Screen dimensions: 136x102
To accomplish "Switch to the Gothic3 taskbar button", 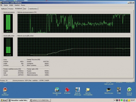I will pyautogui.click(x=40, y=100).
